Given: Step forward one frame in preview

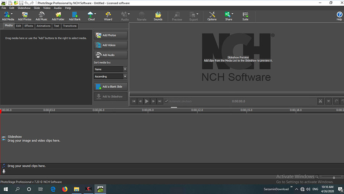Looking at the screenshot, I should point(153,101).
